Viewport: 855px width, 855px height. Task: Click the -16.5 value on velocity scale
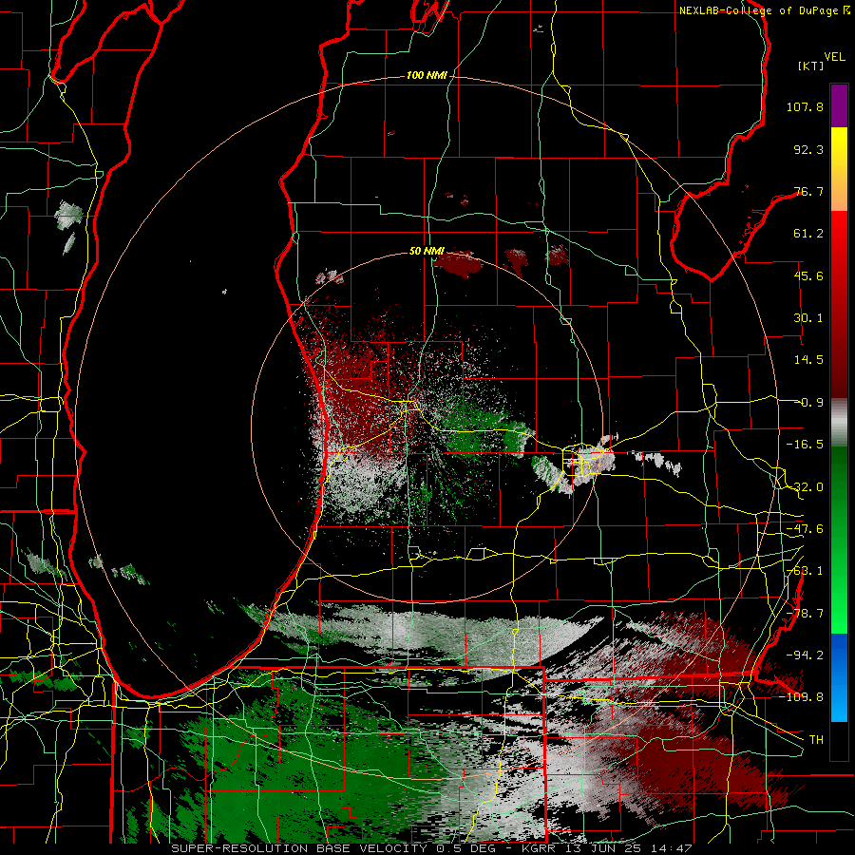805,445
